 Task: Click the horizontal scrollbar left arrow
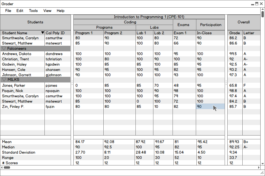coord(2,167)
